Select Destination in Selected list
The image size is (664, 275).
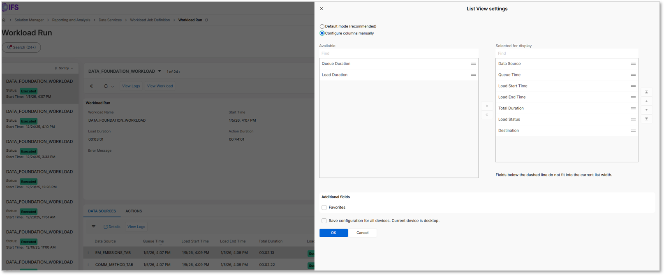pyautogui.click(x=567, y=130)
